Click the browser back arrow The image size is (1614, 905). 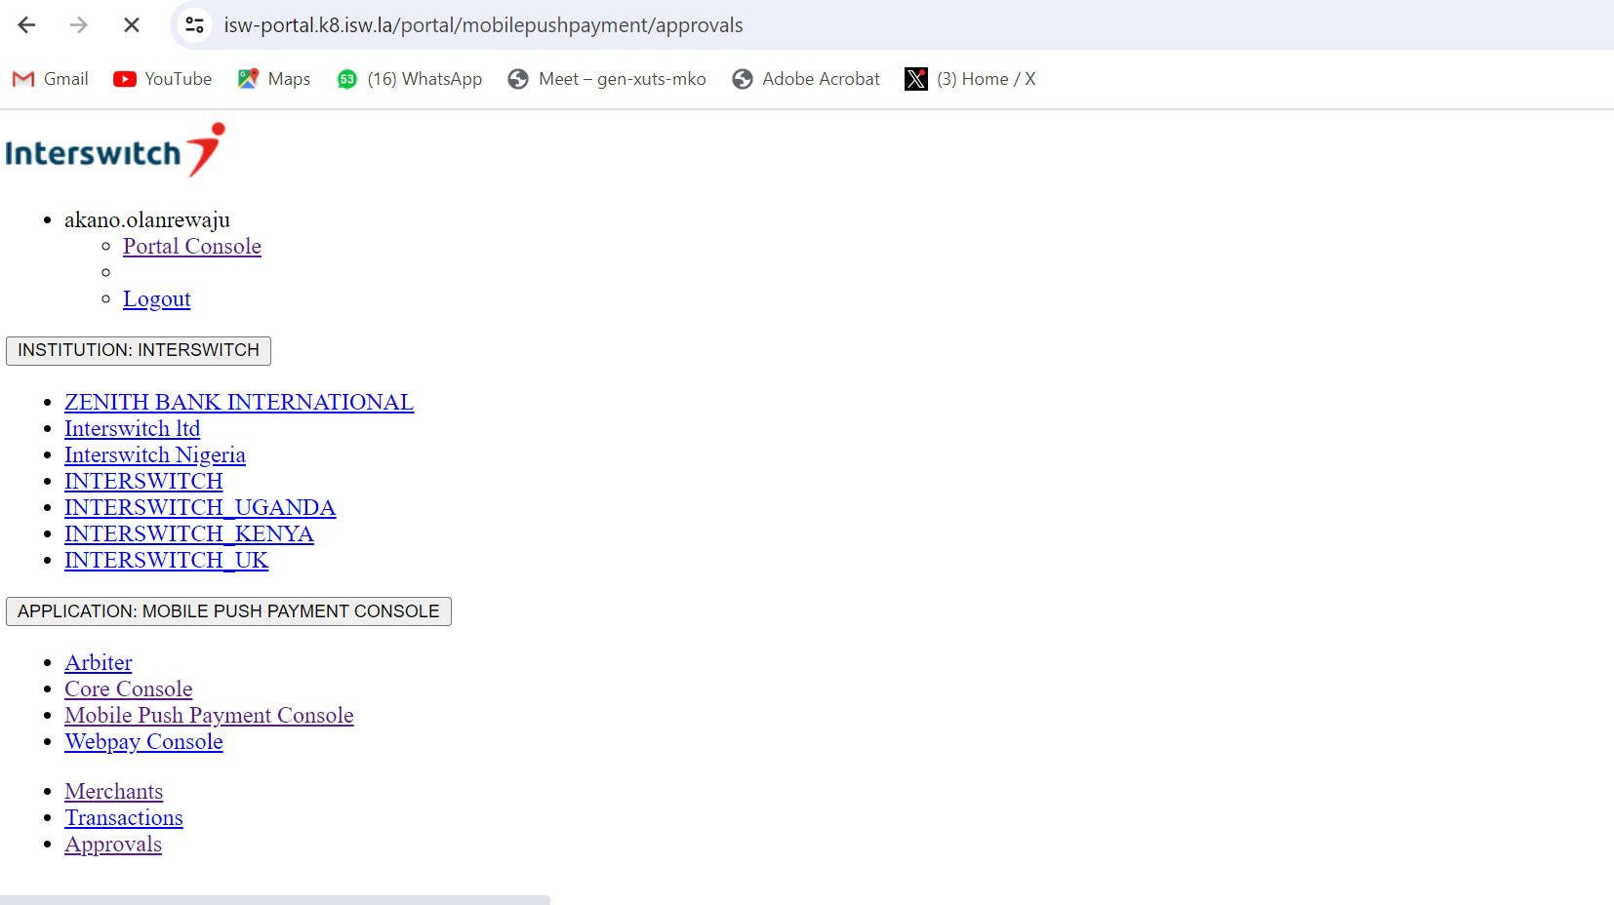[26, 25]
